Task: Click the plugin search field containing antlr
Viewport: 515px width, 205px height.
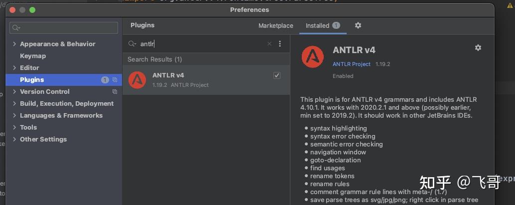Action: 199,44
